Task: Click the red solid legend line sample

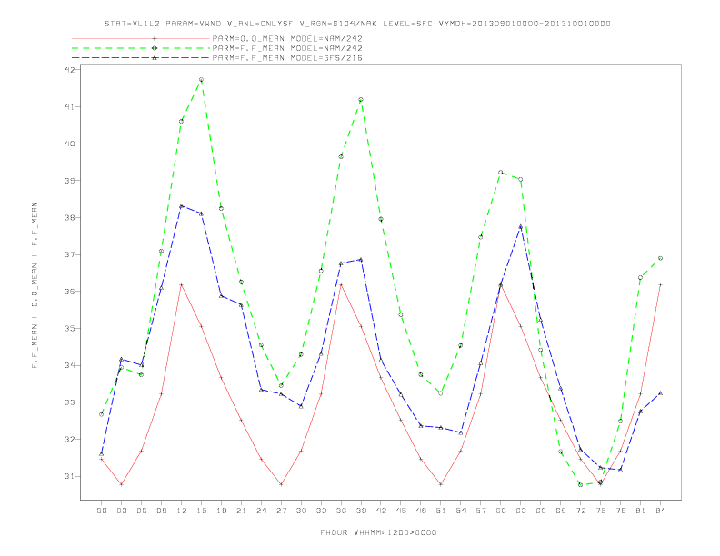Action: tap(141, 38)
